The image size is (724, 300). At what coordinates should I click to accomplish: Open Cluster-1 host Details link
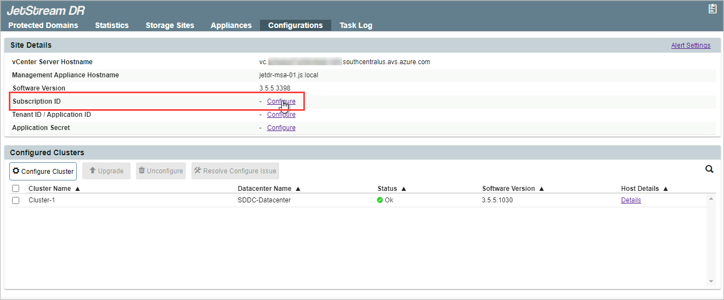tap(631, 200)
